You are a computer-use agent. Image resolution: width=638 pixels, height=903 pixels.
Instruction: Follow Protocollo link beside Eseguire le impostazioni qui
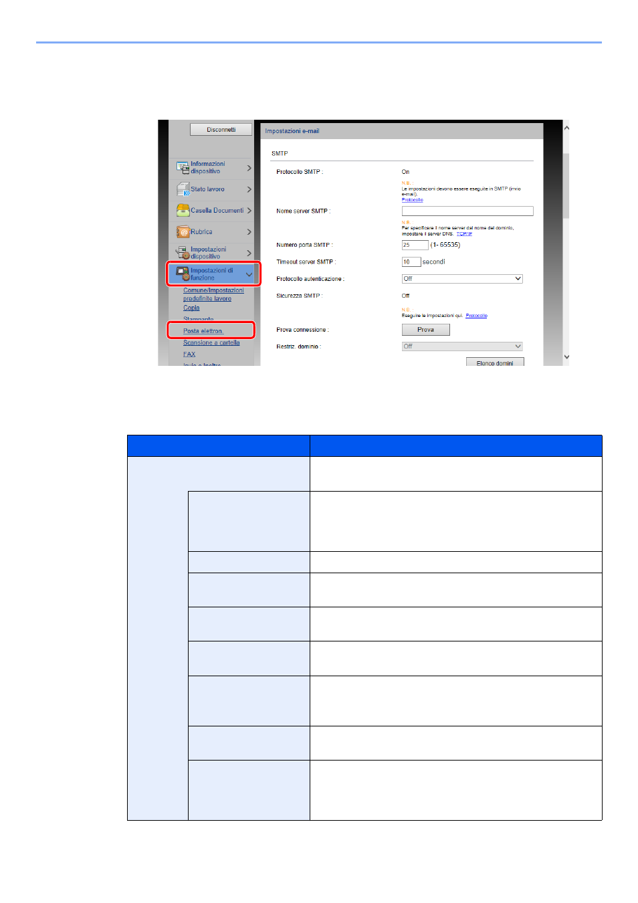click(476, 315)
